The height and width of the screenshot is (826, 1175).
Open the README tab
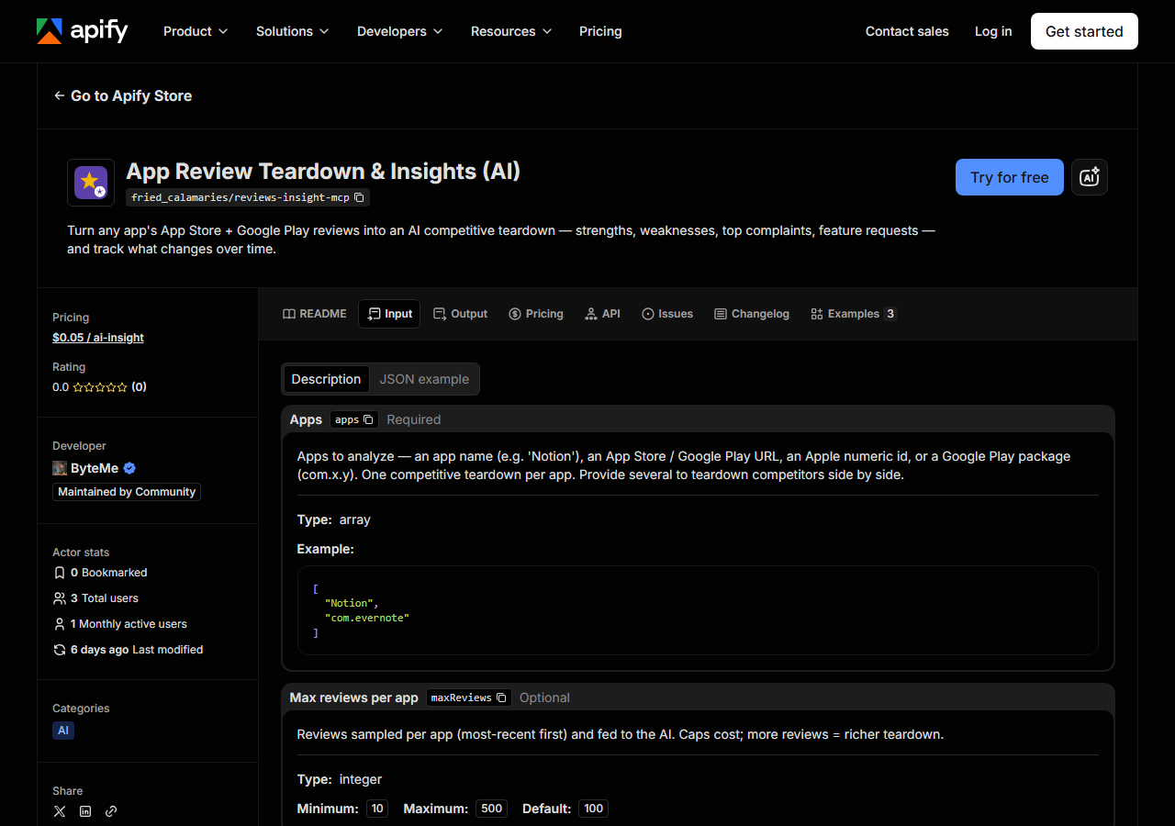coord(315,314)
